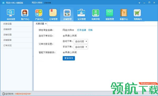The height and width of the screenshot is (96, 158).
Task: Enable 自动下单状态 with 开启 radio
Action: [64, 36]
